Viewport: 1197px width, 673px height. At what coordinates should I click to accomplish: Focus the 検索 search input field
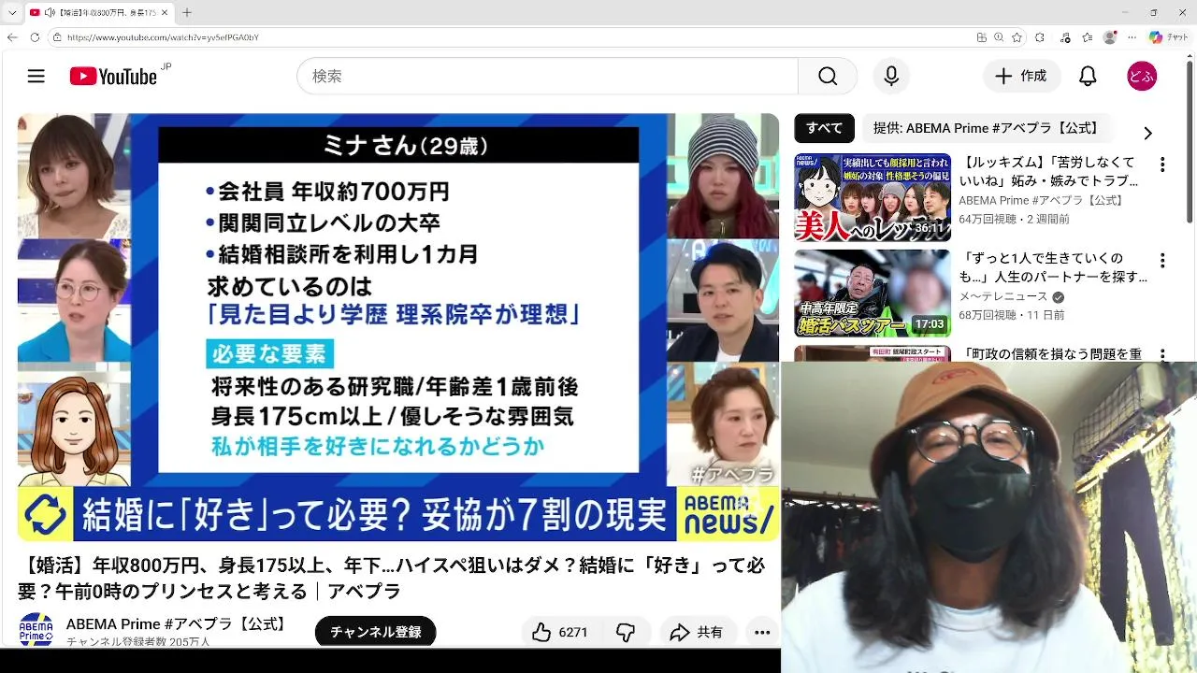pos(548,76)
